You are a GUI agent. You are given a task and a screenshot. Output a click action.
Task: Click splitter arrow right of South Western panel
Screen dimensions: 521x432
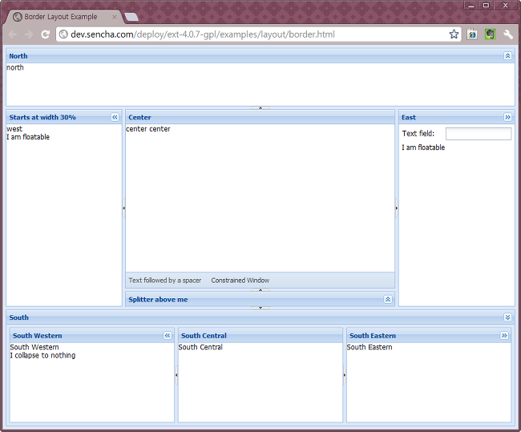[x=176, y=375]
